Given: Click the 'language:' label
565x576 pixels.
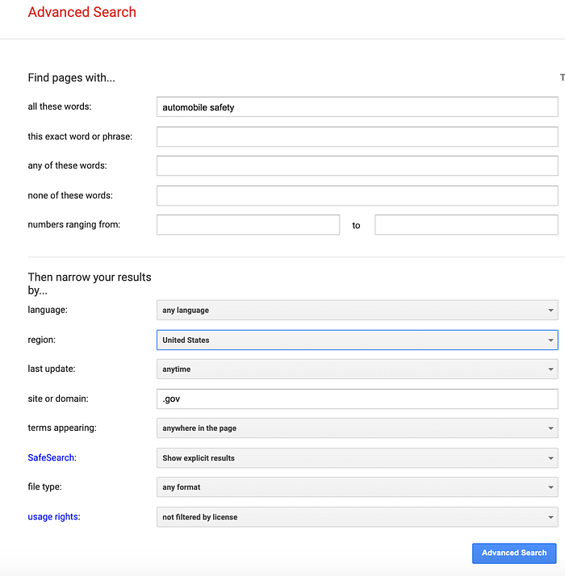Looking at the screenshot, I should pyautogui.click(x=48, y=310).
